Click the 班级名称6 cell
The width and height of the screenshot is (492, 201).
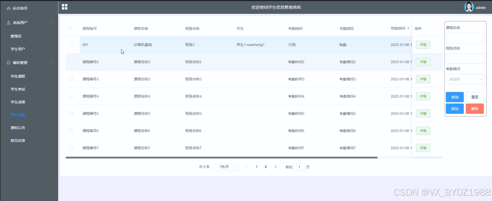[193, 131]
